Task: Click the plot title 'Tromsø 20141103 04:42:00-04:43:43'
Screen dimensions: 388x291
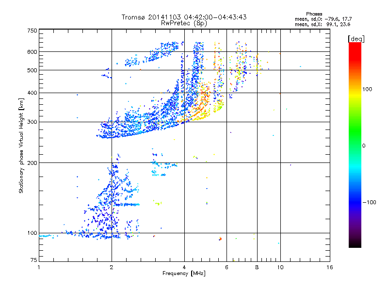Action: (184, 17)
